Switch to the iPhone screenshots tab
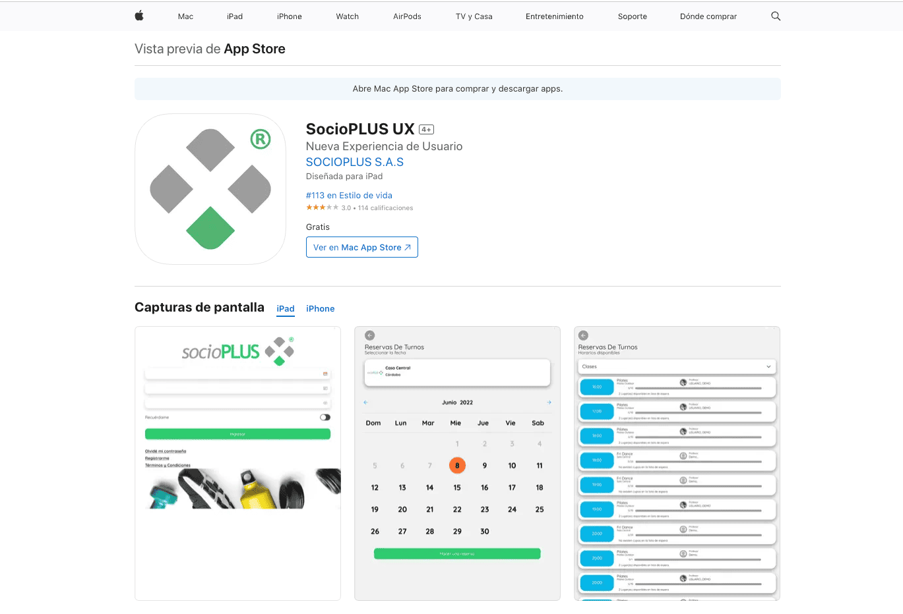The image size is (903, 614). click(320, 308)
